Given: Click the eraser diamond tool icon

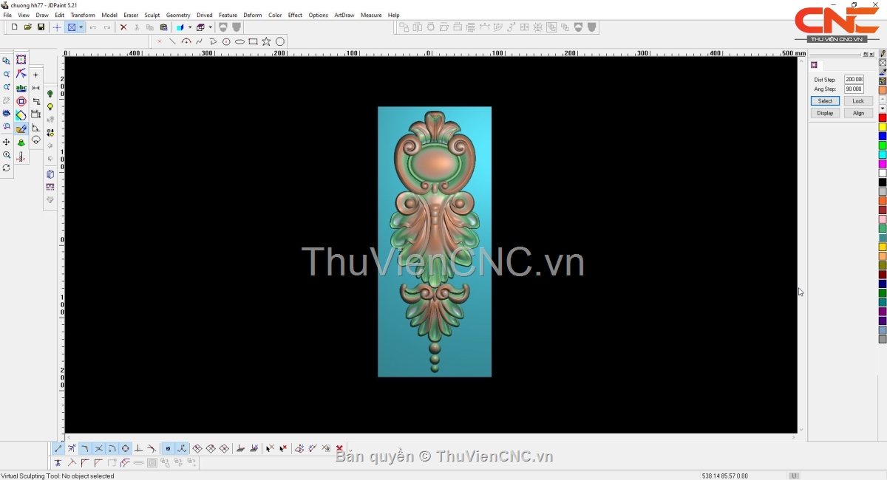Looking at the screenshot, I should point(21,115).
